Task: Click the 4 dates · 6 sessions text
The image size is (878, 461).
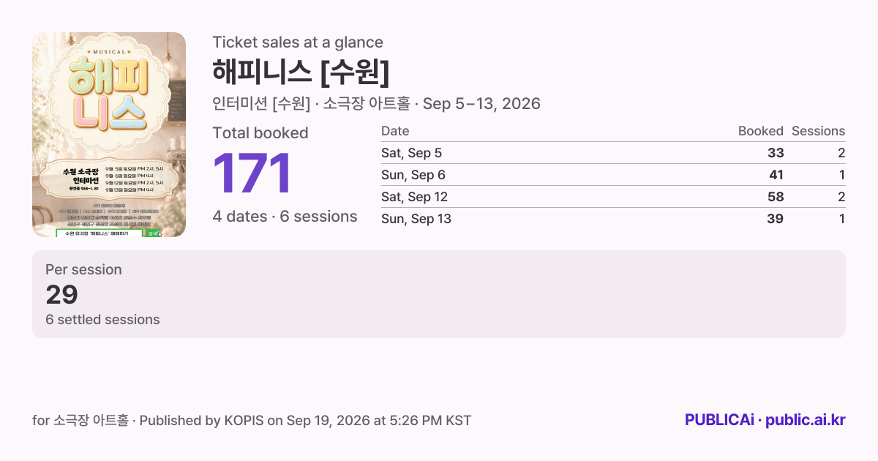Action: [x=285, y=217]
